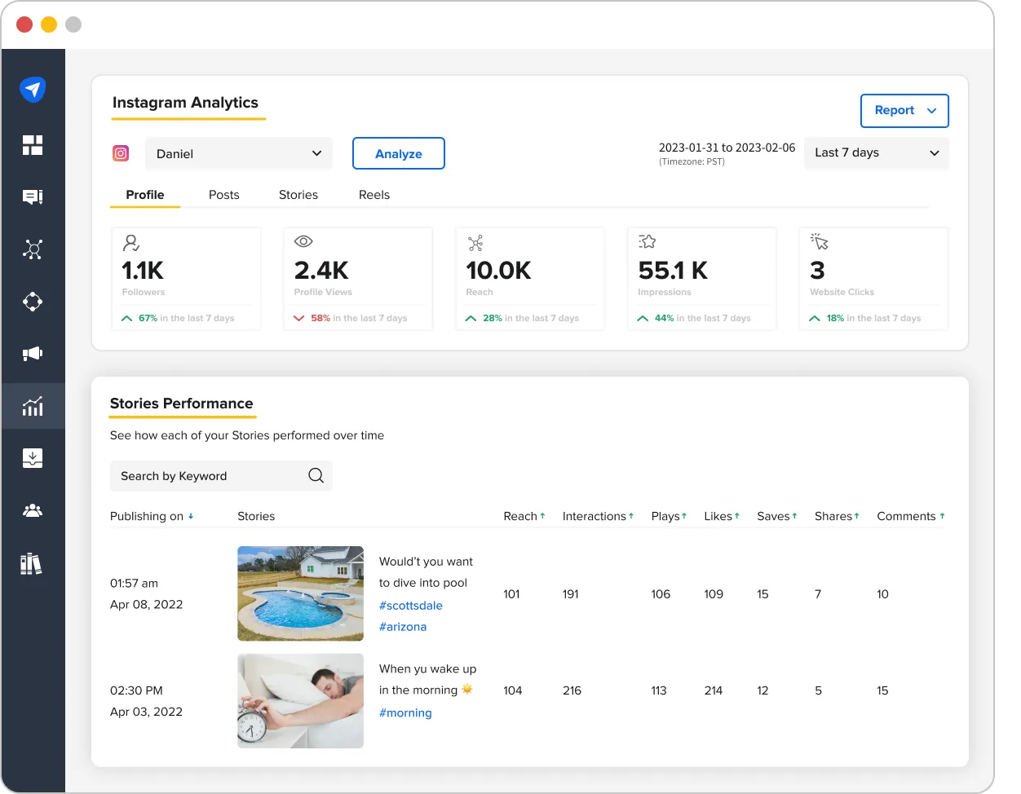The width and height of the screenshot is (1021, 794).
Task: Open the Daniel account dropdown
Action: [x=238, y=153]
